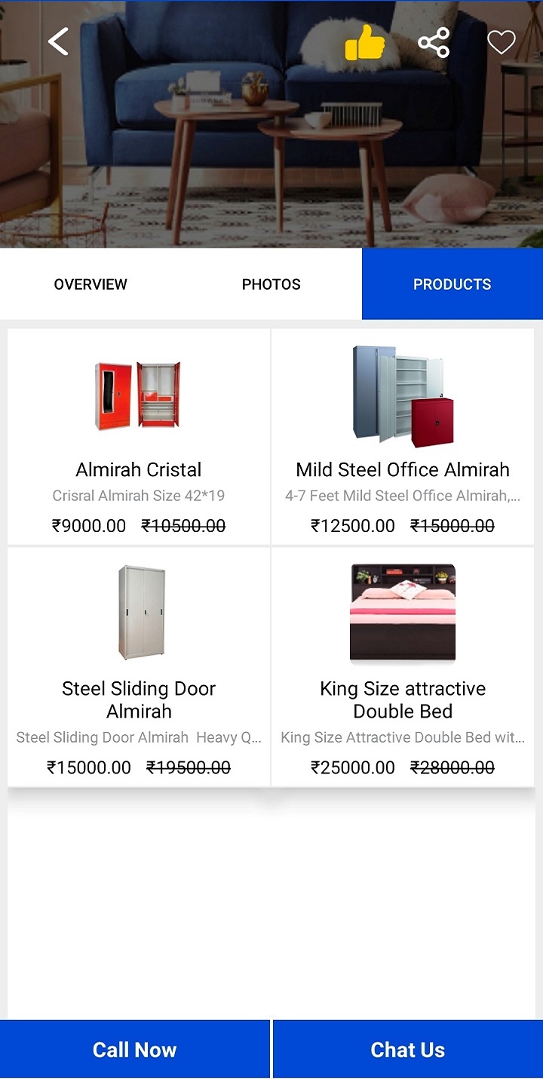
Task: Tap the back arrow icon
Action: pos(58,42)
